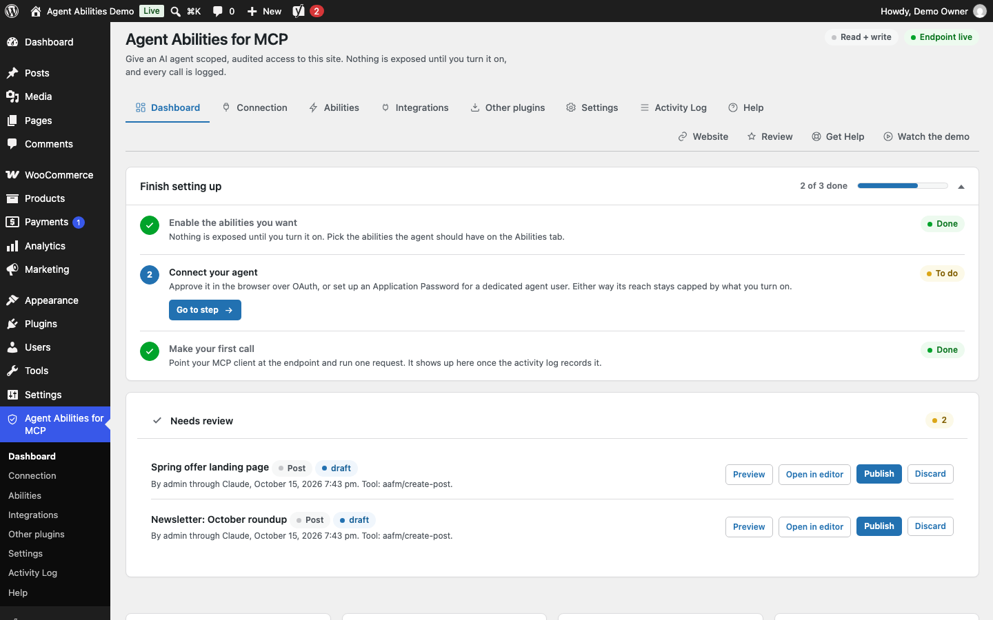Open Payments menu in sidebar
The width and height of the screenshot is (993, 620).
tap(55, 222)
